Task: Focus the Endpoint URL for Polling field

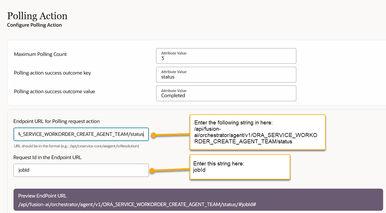Action: pos(81,134)
